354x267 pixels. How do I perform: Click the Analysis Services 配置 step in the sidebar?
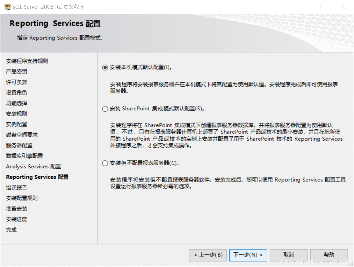[x=33, y=167]
